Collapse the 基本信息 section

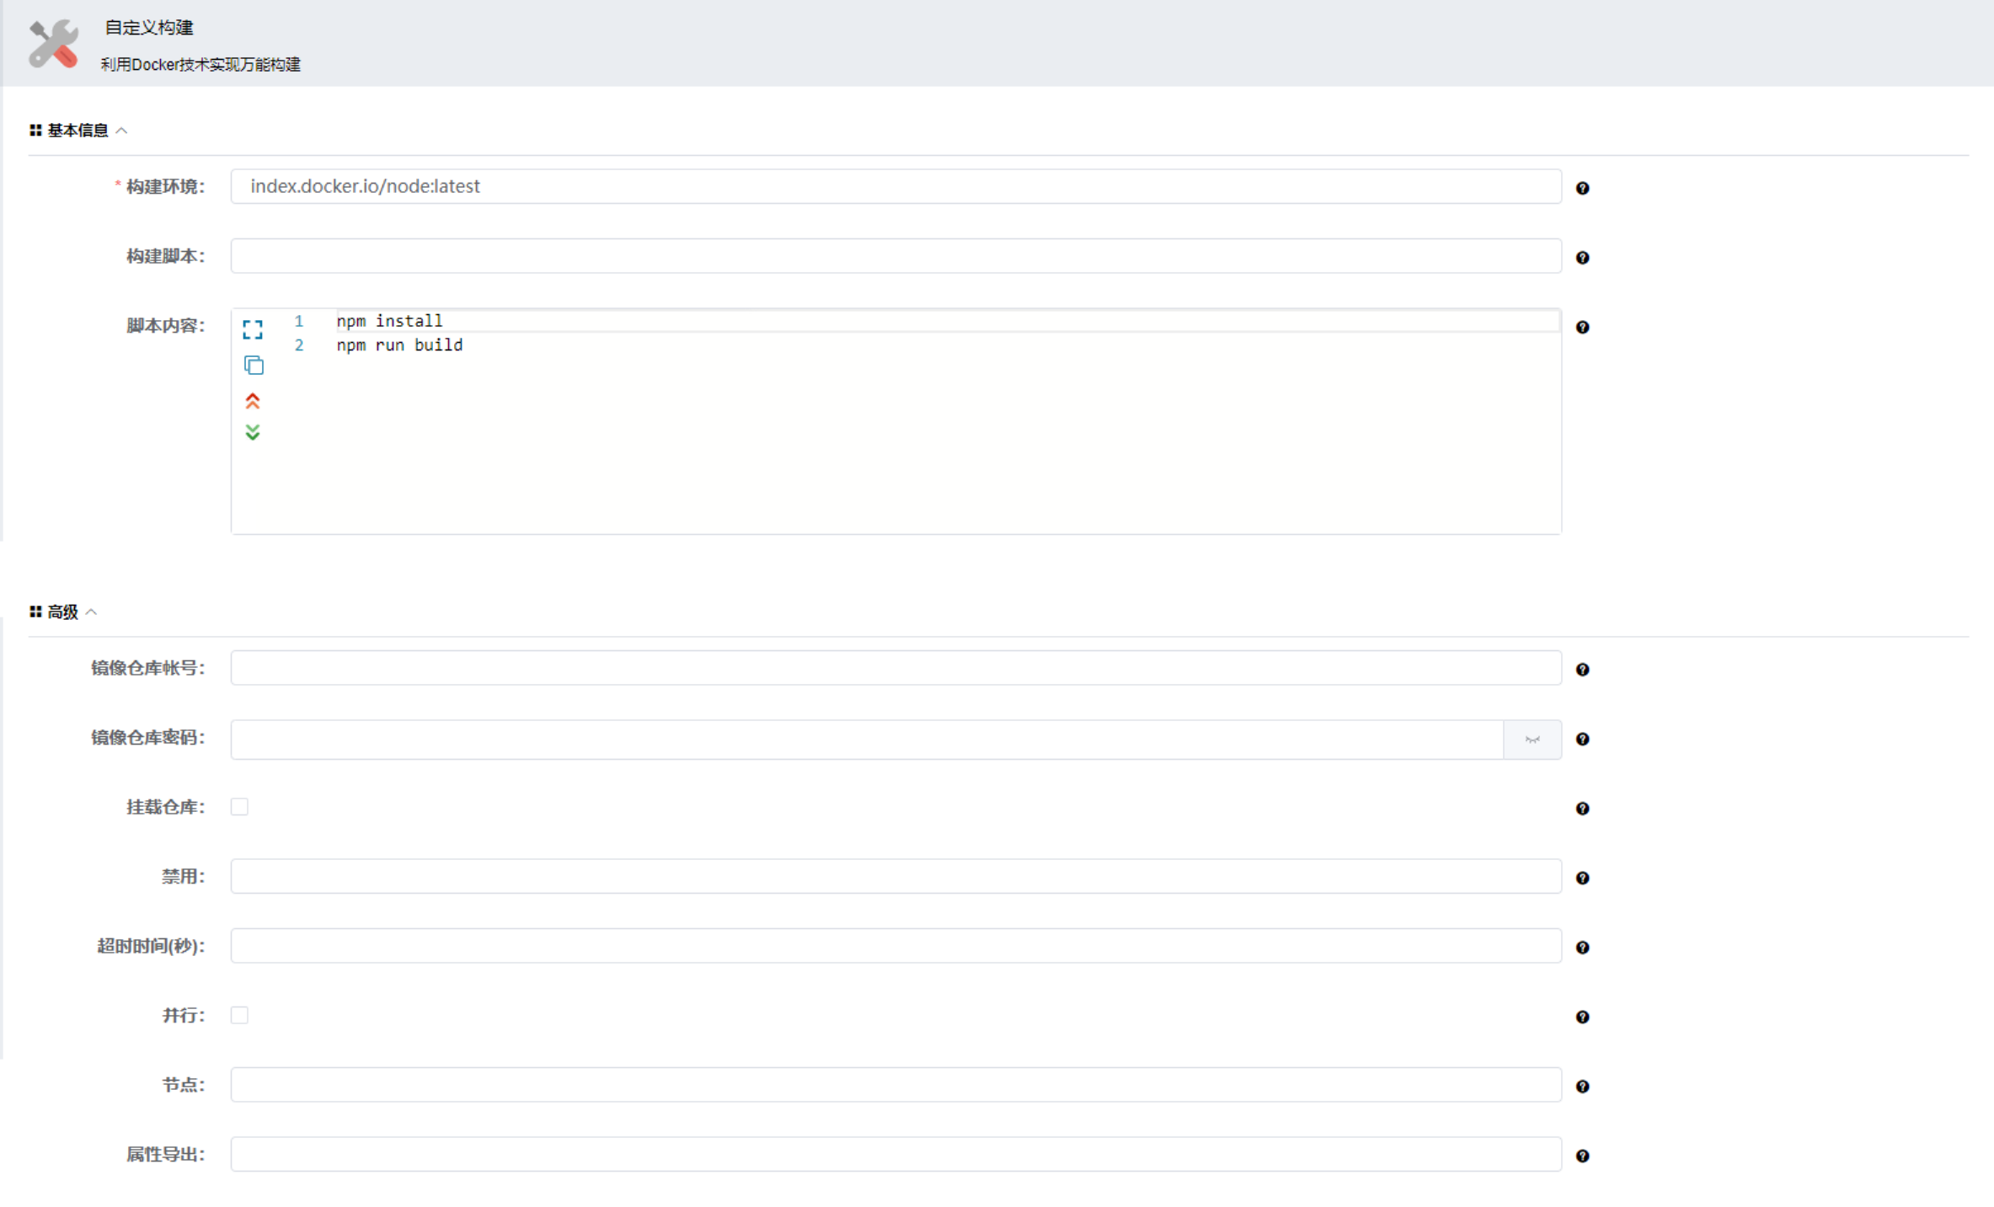point(121,131)
